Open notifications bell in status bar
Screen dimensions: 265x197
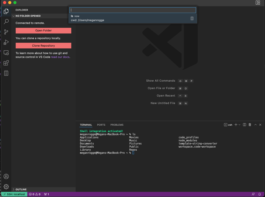tap(260, 194)
